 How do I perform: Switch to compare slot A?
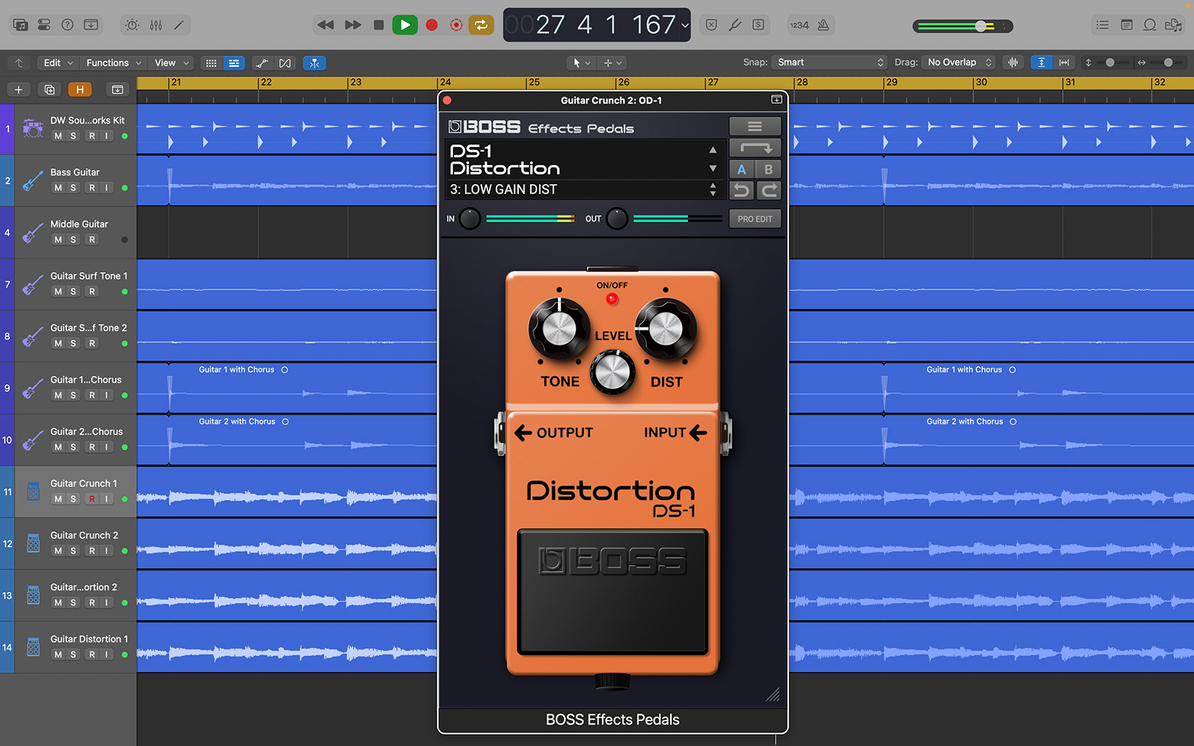pyautogui.click(x=741, y=169)
